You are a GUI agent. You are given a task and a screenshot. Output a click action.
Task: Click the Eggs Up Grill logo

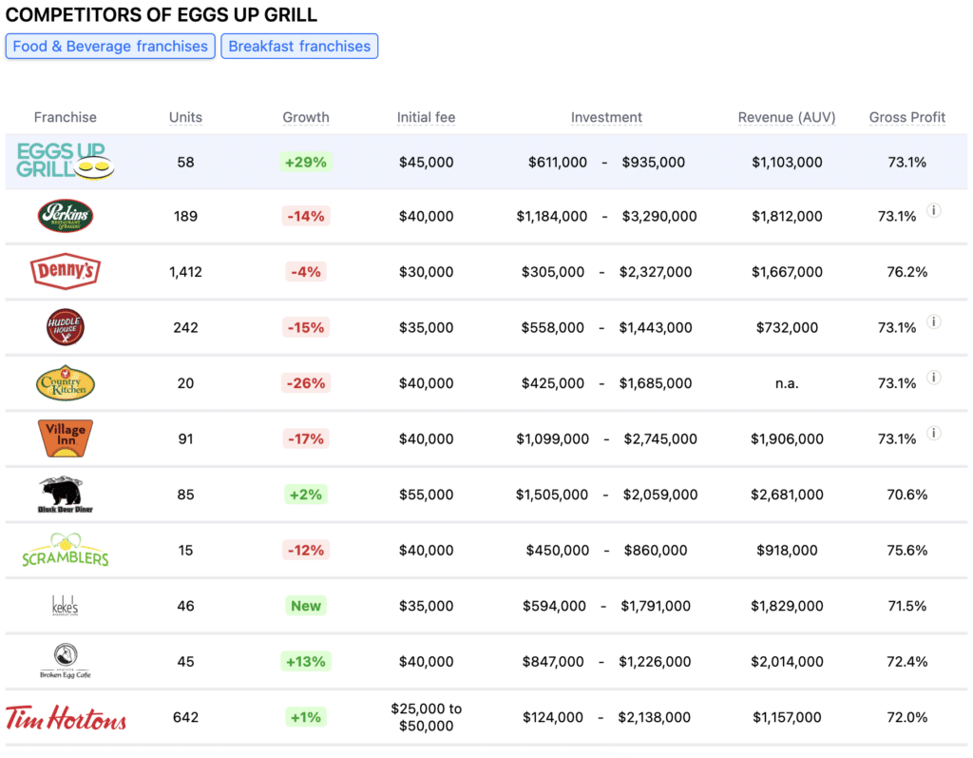66,161
